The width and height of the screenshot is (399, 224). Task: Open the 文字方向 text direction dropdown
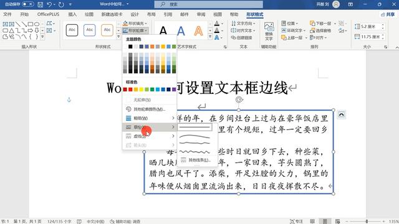tap(243, 24)
